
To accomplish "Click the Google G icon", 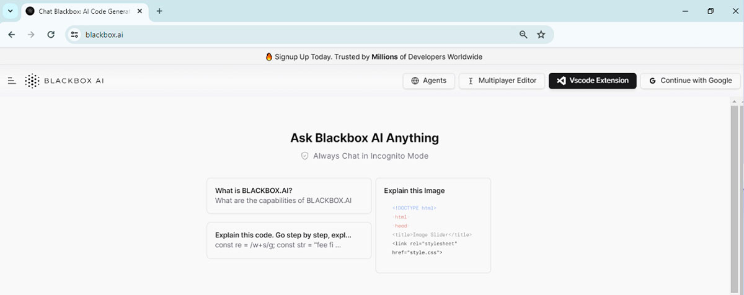I will [652, 81].
